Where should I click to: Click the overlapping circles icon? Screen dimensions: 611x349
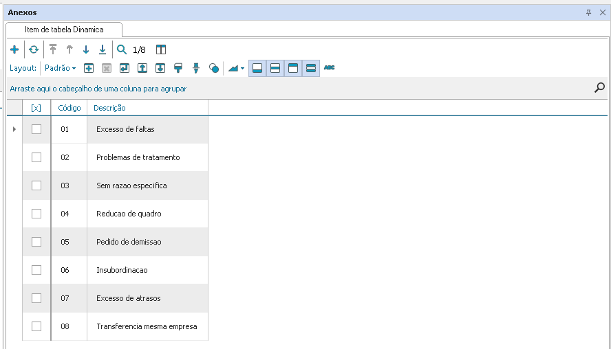point(214,69)
